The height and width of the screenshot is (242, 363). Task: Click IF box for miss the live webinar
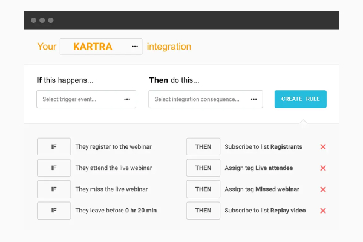coord(54,189)
